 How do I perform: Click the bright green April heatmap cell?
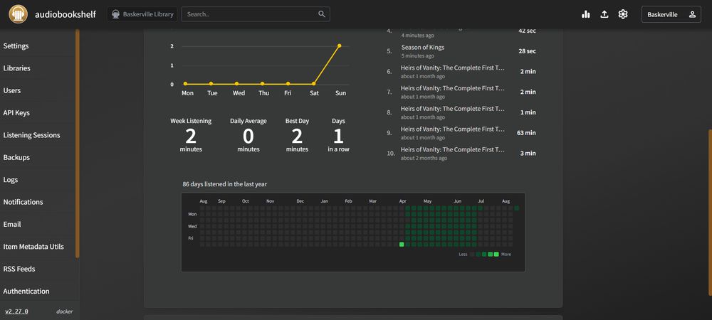(x=402, y=245)
